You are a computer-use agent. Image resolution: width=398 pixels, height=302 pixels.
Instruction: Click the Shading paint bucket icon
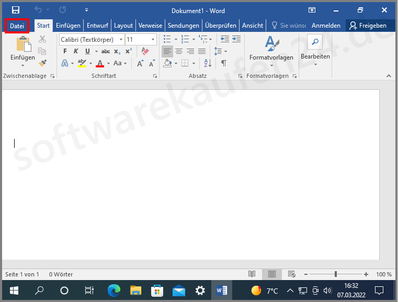[167, 63]
